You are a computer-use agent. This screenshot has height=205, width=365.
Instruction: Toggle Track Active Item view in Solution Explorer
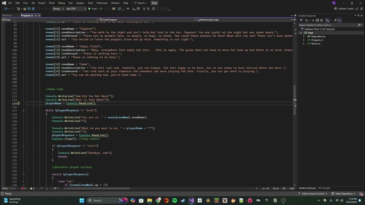[327, 20]
